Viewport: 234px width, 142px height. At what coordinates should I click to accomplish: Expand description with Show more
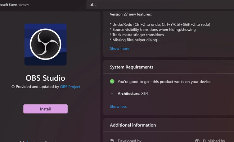click(120, 48)
